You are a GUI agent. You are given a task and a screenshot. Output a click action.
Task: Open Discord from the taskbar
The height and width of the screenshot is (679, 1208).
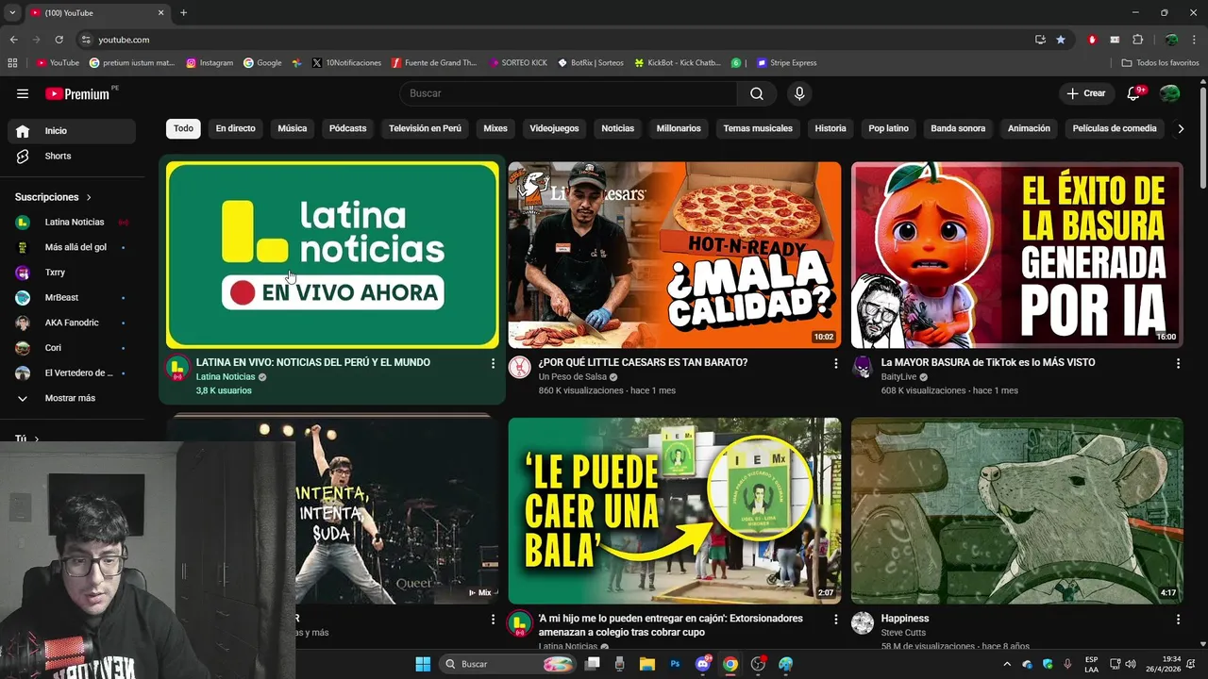702,664
